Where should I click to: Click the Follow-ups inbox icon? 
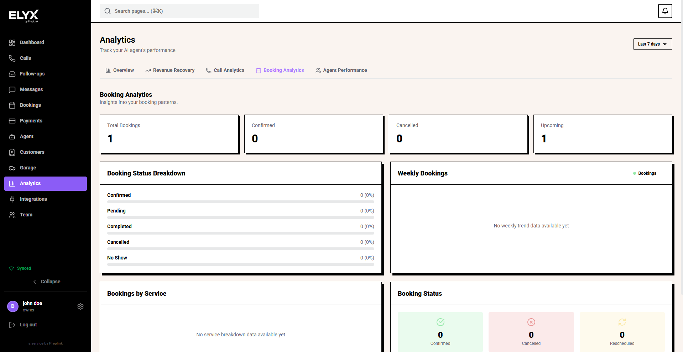coord(12,74)
